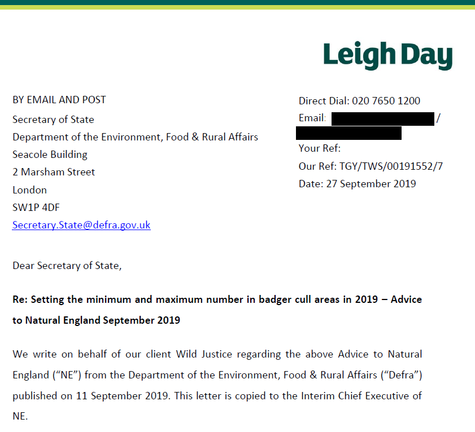Image resolution: width=475 pixels, height=432 pixels.
Task: Click the BY EMAIL AND POST heading
Action: 59,100
